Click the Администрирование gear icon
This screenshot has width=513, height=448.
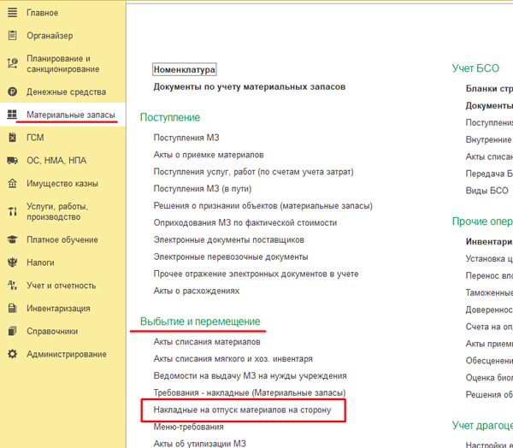click(x=13, y=354)
